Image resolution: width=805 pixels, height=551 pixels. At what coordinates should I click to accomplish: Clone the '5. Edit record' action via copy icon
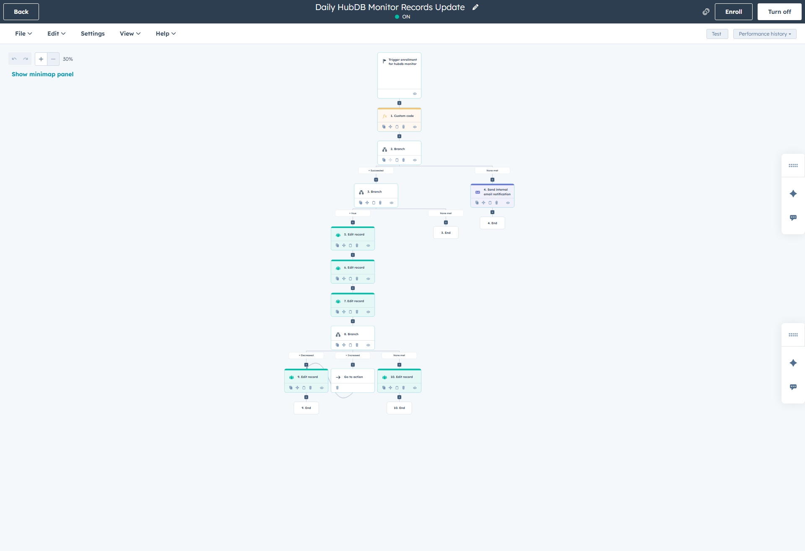[x=338, y=245]
